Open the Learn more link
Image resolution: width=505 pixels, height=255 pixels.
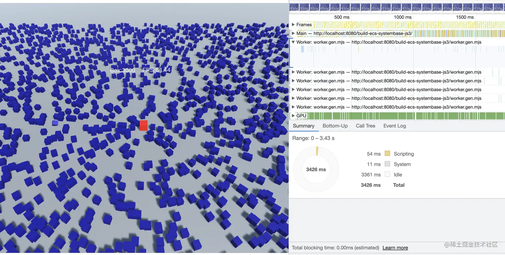(395, 248)
